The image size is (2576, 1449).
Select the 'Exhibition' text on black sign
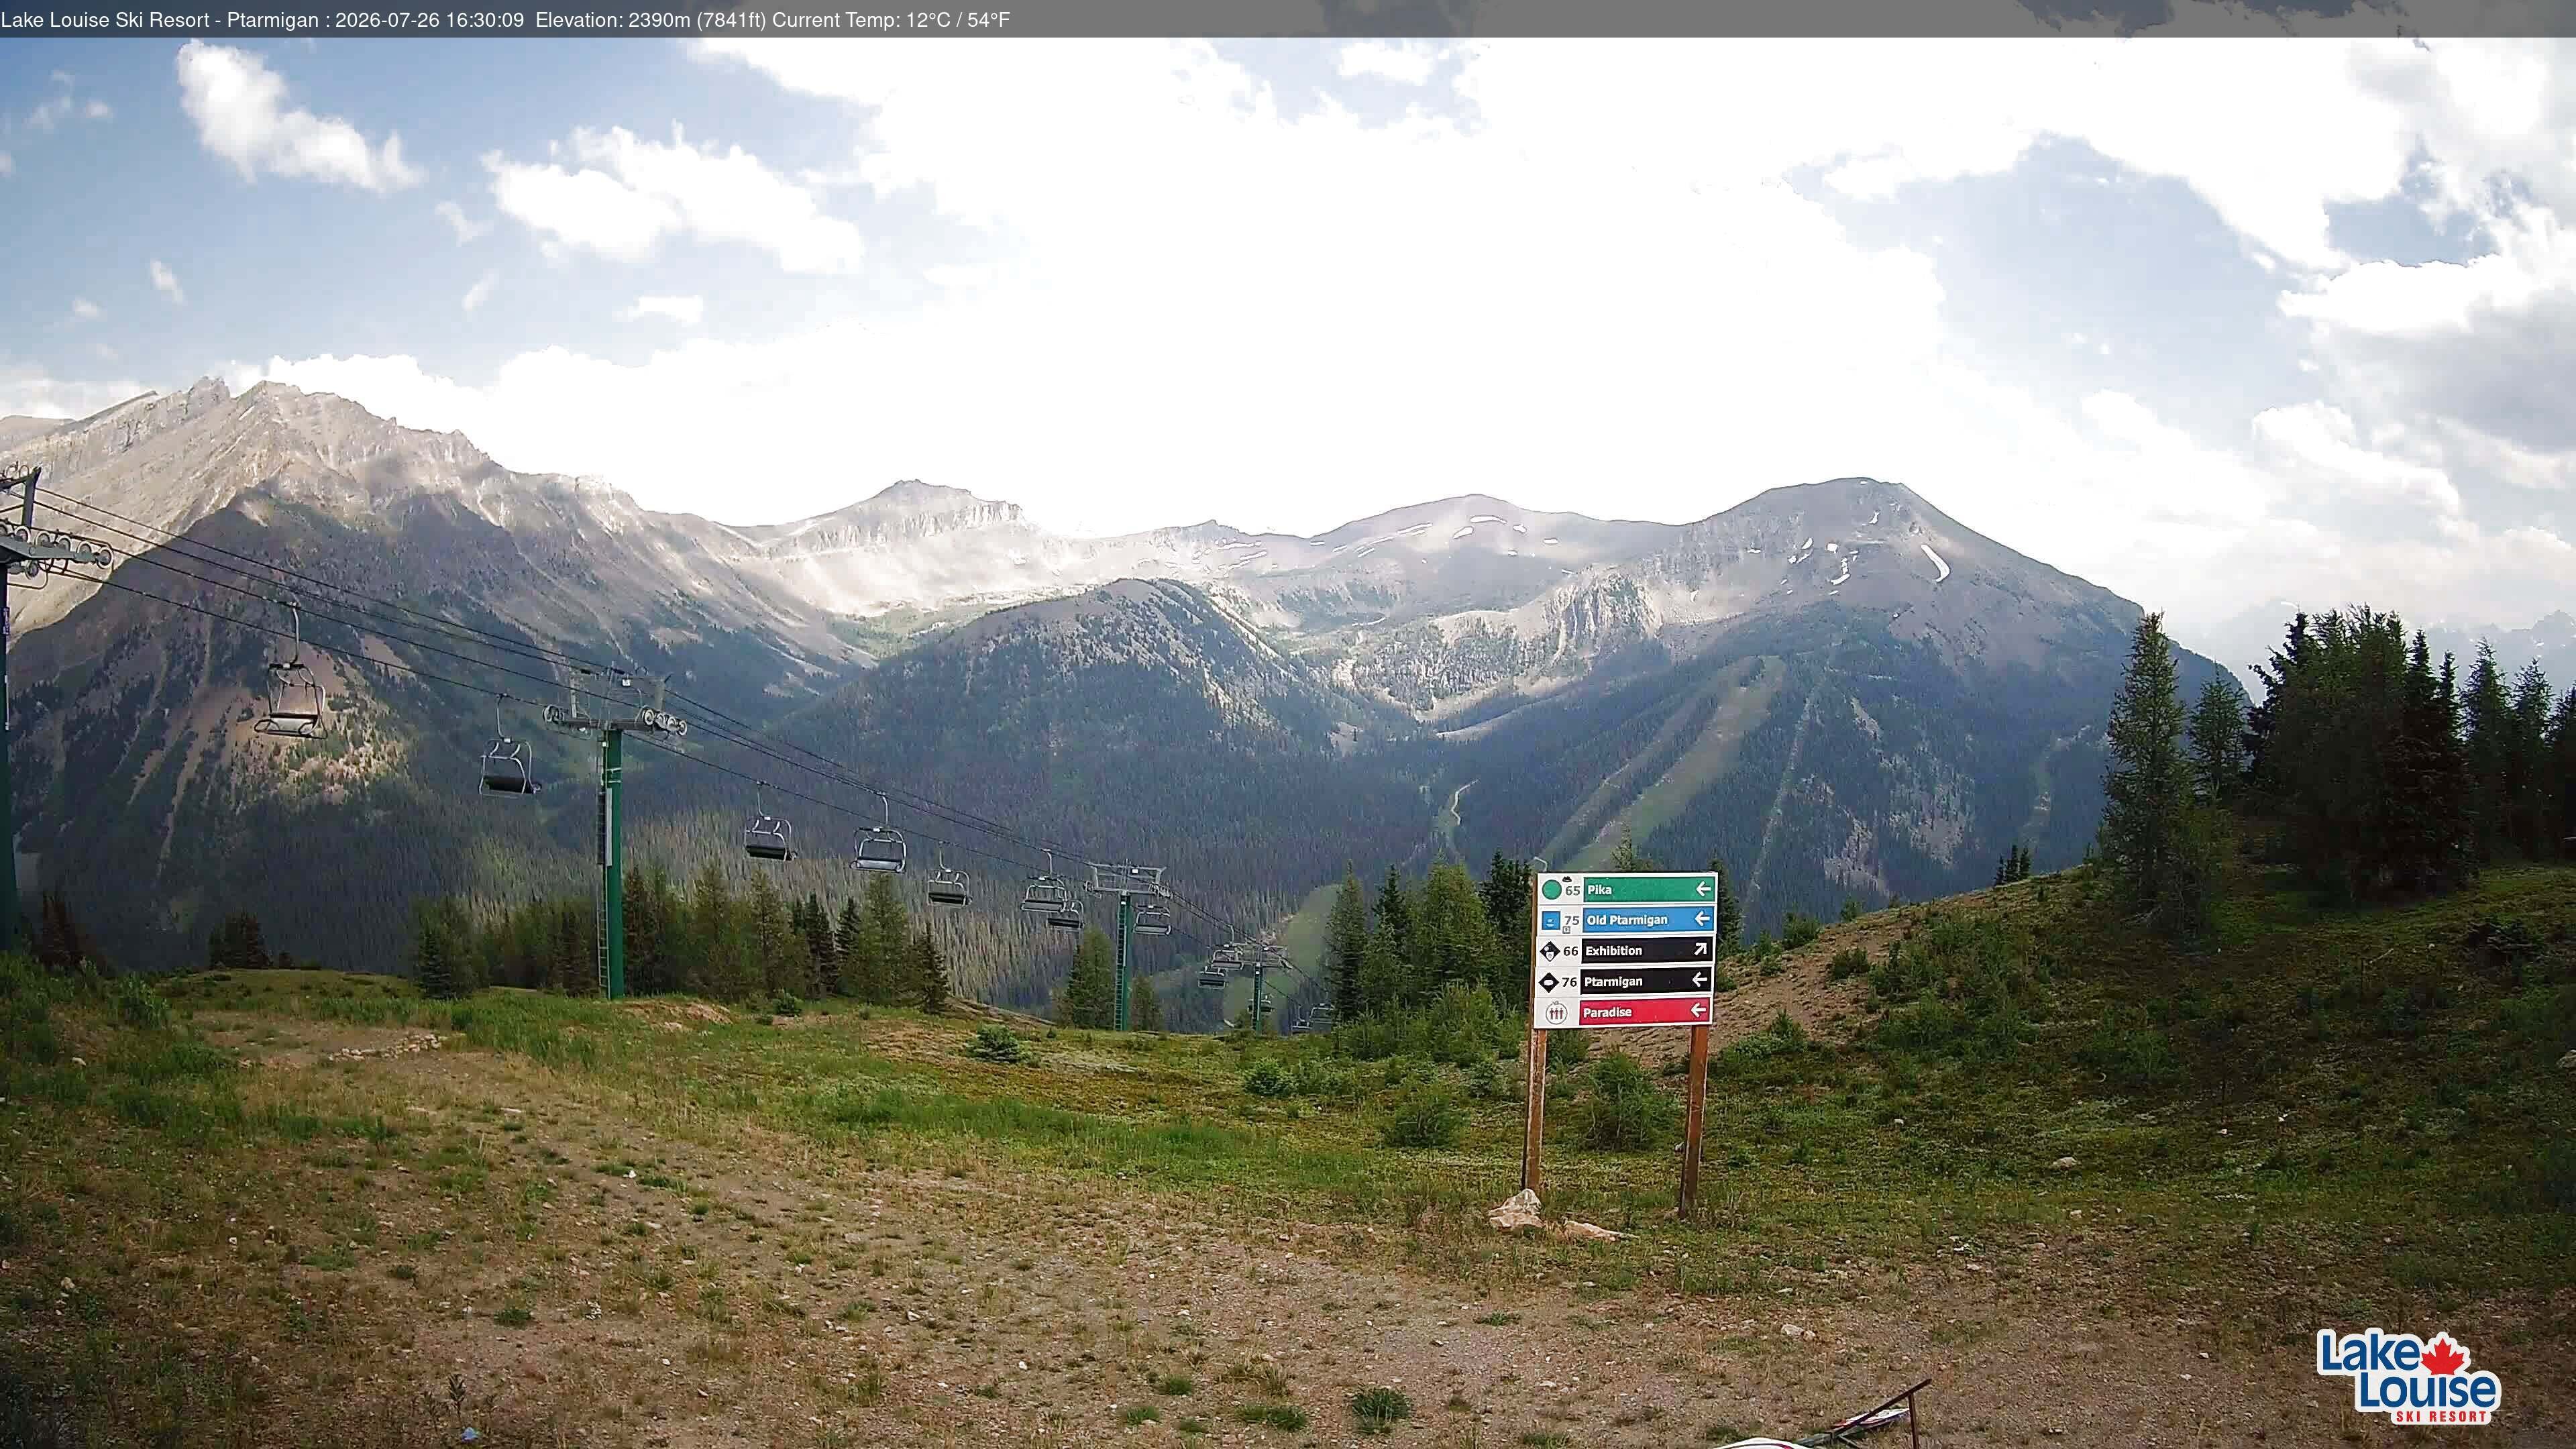point(1614,951)
